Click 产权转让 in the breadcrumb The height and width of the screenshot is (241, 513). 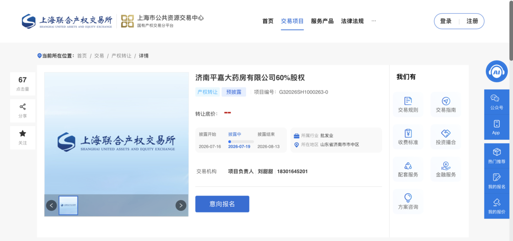click(x=122, y=56)
